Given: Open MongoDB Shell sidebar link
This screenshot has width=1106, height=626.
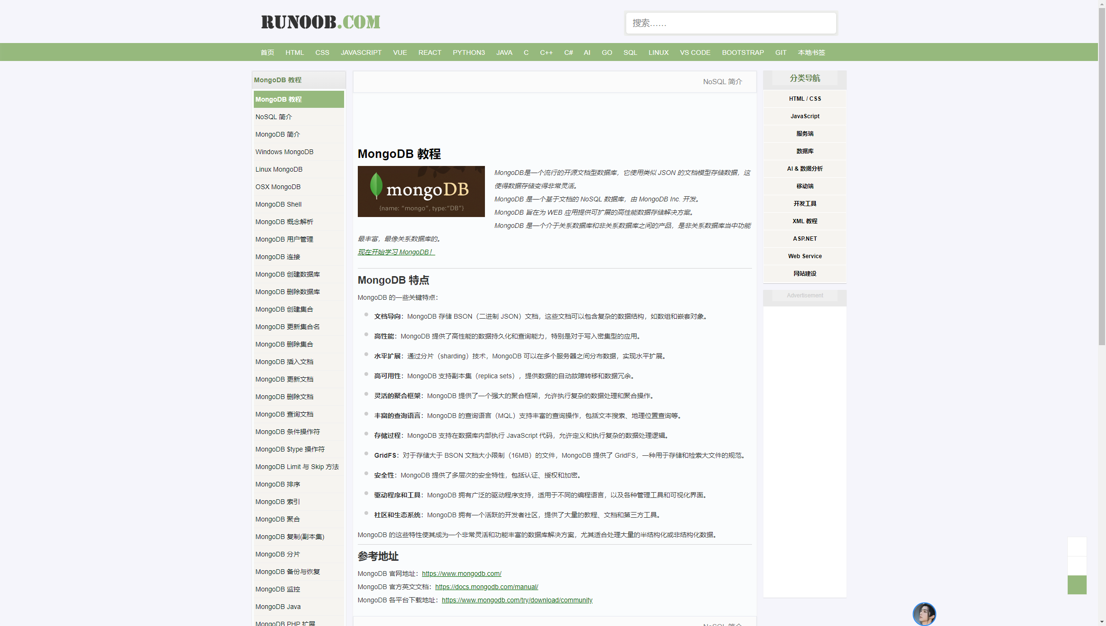Looking at the screenshot, I should click(x=299, y=204).
